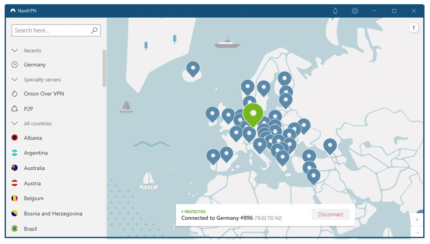Click the Albania flag icon
430x244 pixels.
pyautogui.click(x=14, y=138)
